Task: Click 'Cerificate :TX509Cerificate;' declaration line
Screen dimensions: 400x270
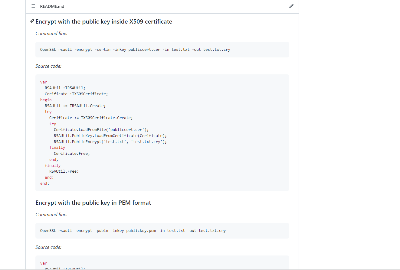Action: tap(76, 94)
